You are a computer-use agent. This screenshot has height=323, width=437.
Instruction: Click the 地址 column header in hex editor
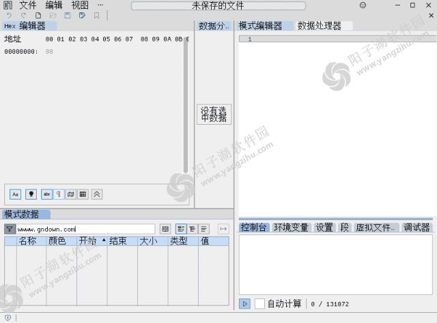tap(12, 39)
